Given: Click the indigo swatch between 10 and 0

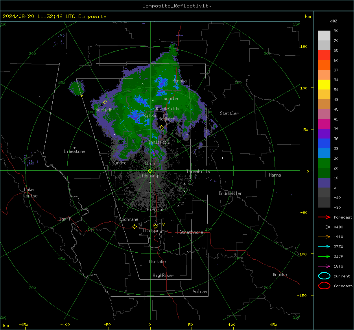Looking at the screenshot, I should (x=324, y=183).
